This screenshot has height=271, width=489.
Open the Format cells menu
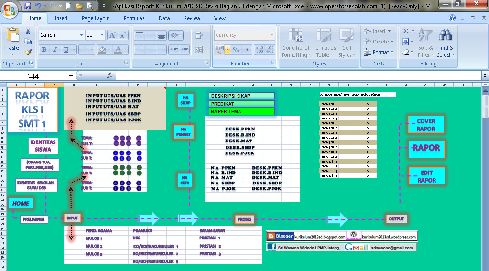pyautogui.click(x=379, y=52)
